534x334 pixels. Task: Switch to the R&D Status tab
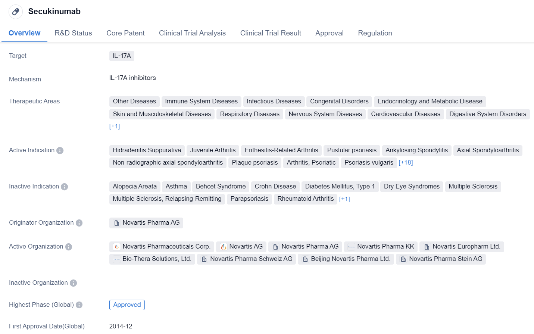[x=73, y=33]
